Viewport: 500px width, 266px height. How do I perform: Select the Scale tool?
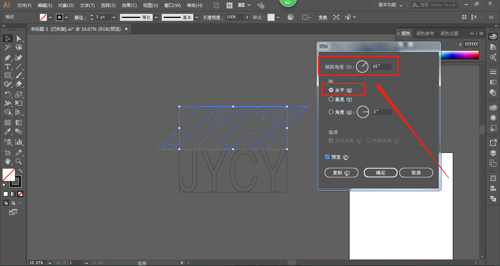pos(19,95)
